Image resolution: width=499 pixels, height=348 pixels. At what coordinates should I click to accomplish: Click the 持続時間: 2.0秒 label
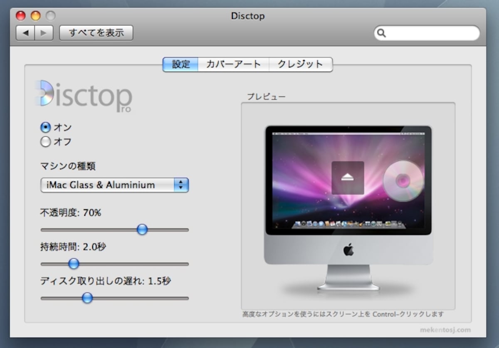point(73,247)
